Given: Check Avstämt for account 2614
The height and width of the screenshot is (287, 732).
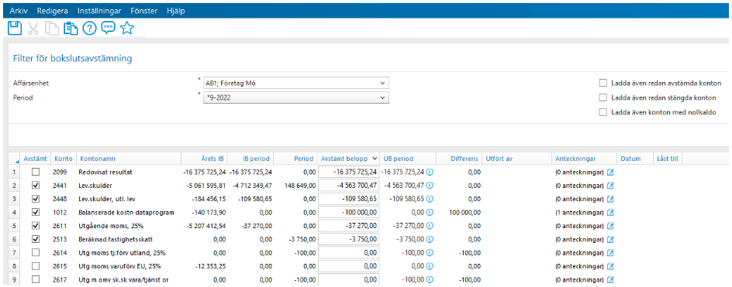Looking at the screenshot, I should pos(36,253).
